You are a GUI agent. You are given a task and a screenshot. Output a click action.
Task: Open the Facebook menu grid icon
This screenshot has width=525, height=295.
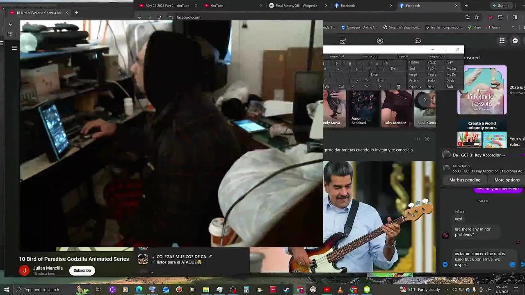point(502,41)
